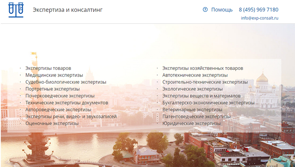Select Почерковедческие экспертизы
The width and height of the screenshot is (295, 167).
click(60, 96)
